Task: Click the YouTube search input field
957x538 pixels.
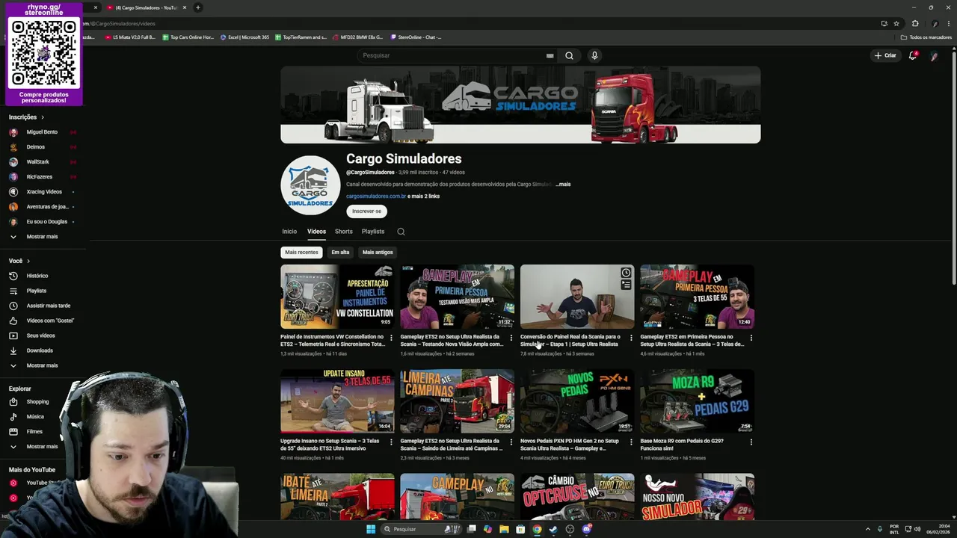Action: 452,55
